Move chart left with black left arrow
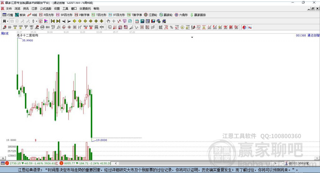The width and height of the screenshot is (320, 173). point(64,21)
